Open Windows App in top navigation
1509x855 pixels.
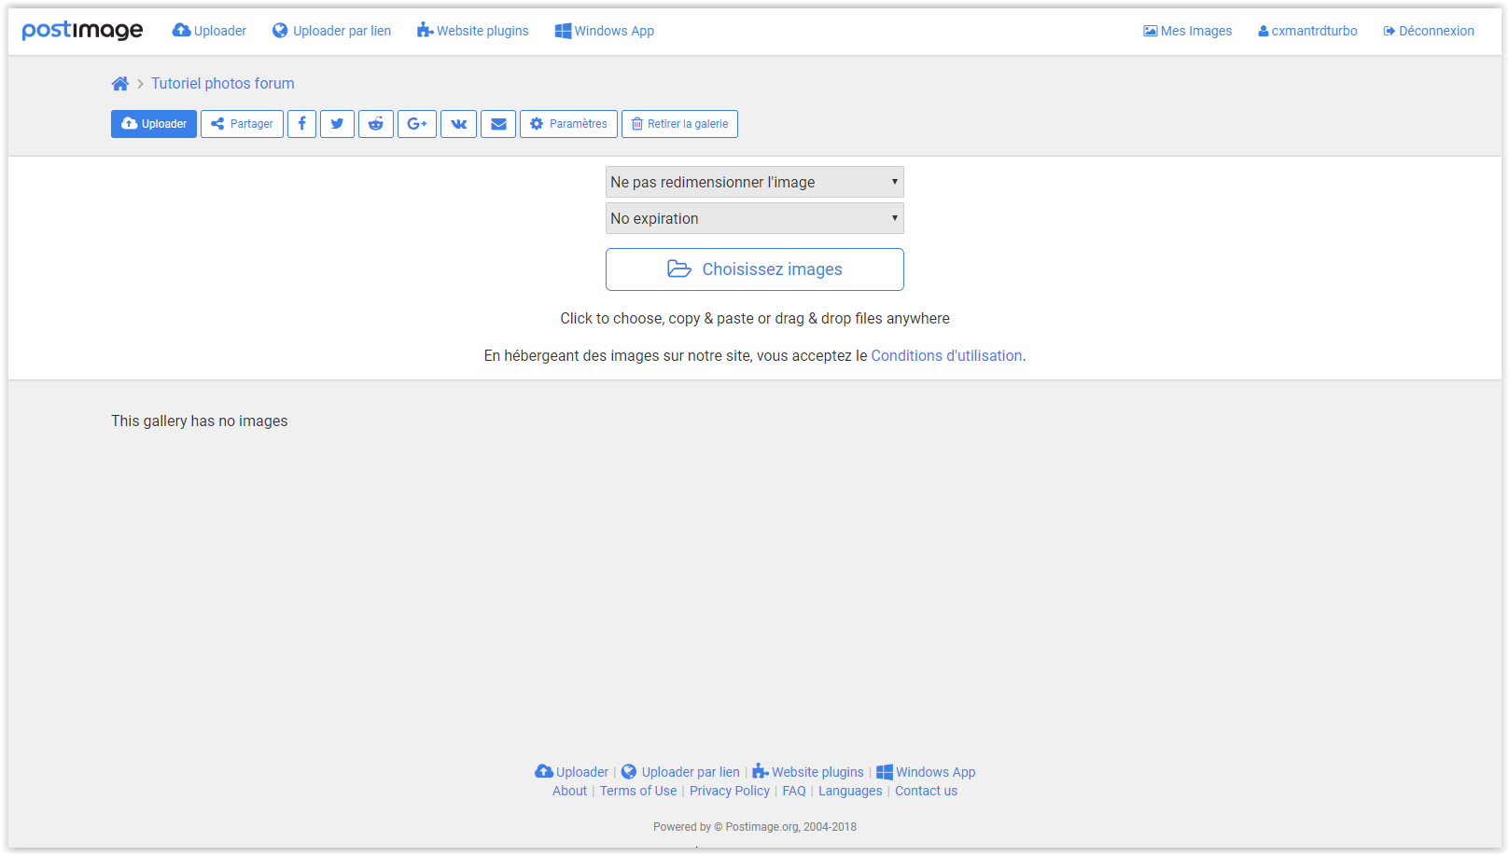[x=604, y=31]
